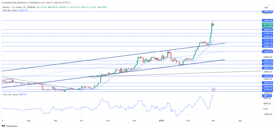Click the TradingView logo at the bottom
This screenshot has width=275, height=129.
[x=10, y=126]
